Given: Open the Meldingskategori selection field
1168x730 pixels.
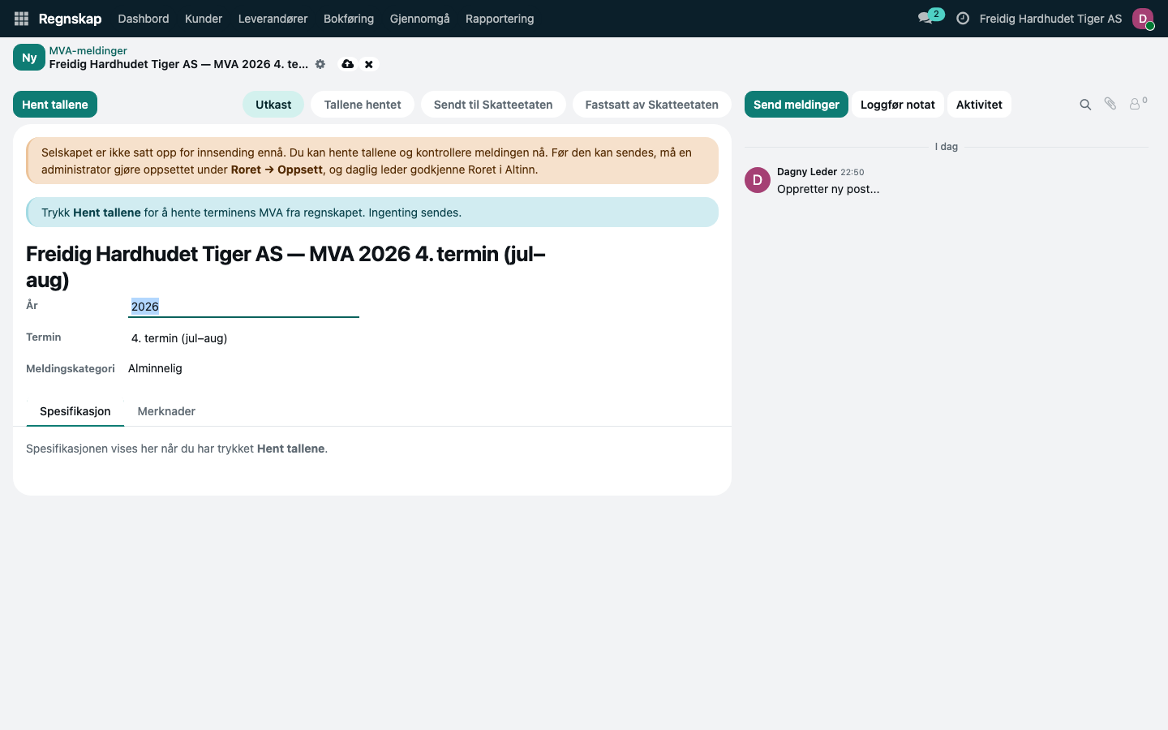Looking at the screenshot, I should coord(155,368).
